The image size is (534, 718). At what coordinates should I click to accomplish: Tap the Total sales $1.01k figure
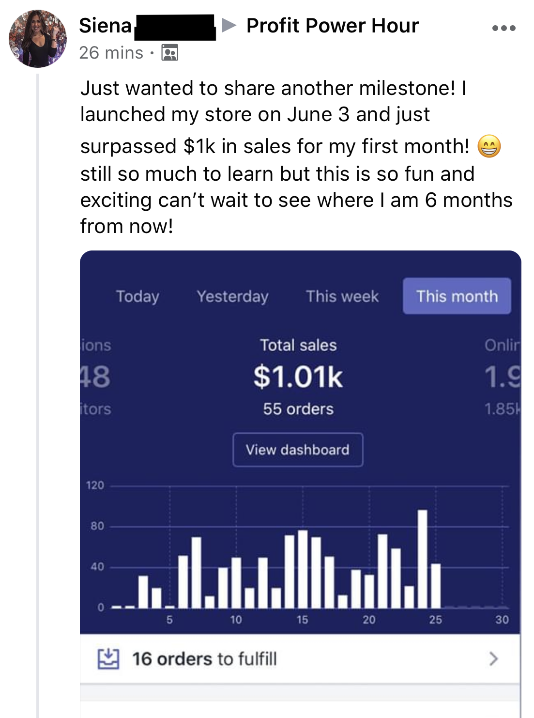(x=298, y=376)
